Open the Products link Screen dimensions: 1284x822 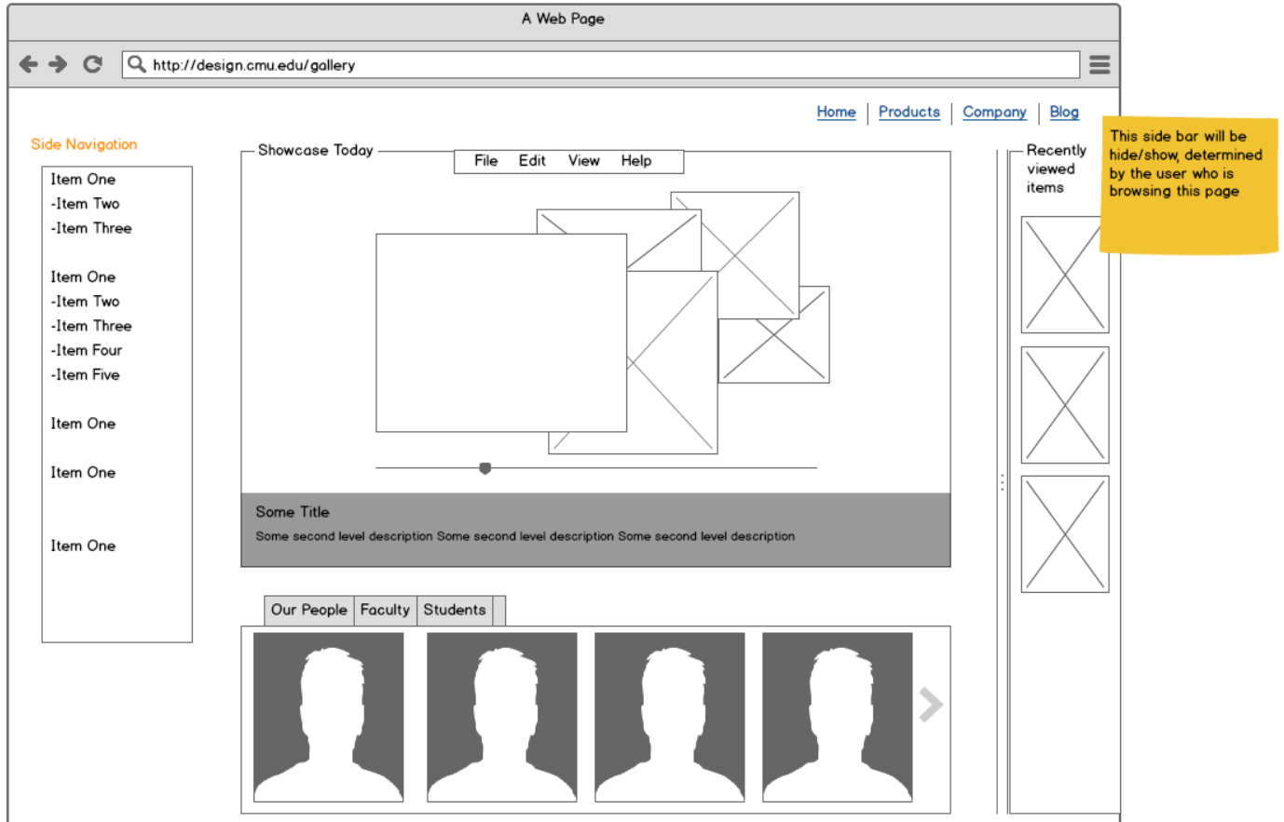(x=908, y=112)
